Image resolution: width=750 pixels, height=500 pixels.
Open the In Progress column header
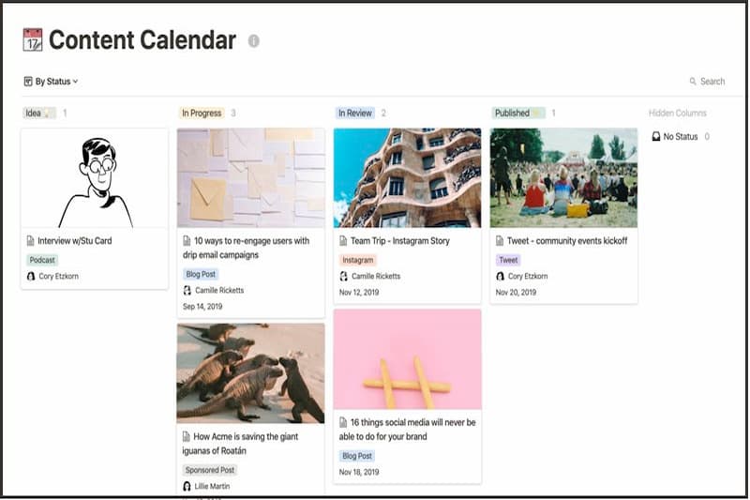[x=202, y=114]
